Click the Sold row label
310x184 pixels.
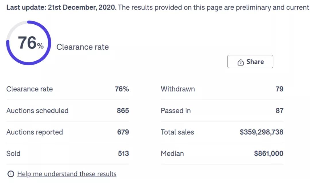[x=13, y=153]
